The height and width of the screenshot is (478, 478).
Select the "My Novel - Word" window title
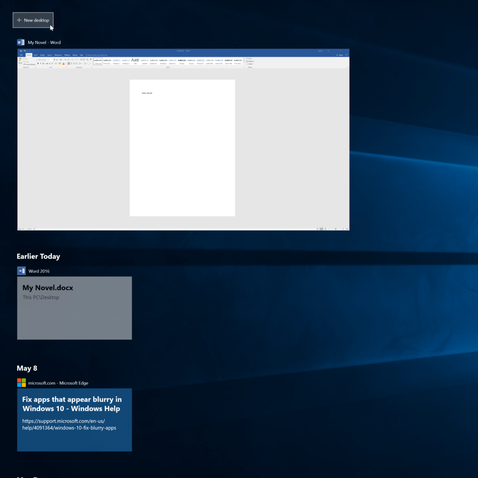click(x=44, y=42)
